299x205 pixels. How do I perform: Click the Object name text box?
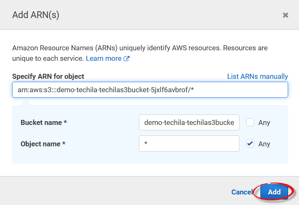pyautogui.click(x=189, y=144)
